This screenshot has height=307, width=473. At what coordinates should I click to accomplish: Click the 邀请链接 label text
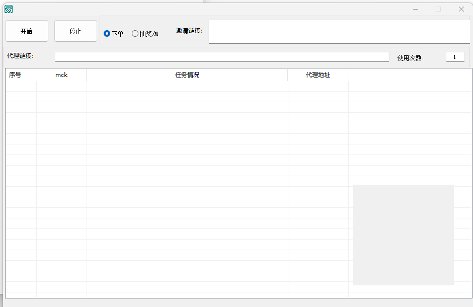[x=189, y=31]
